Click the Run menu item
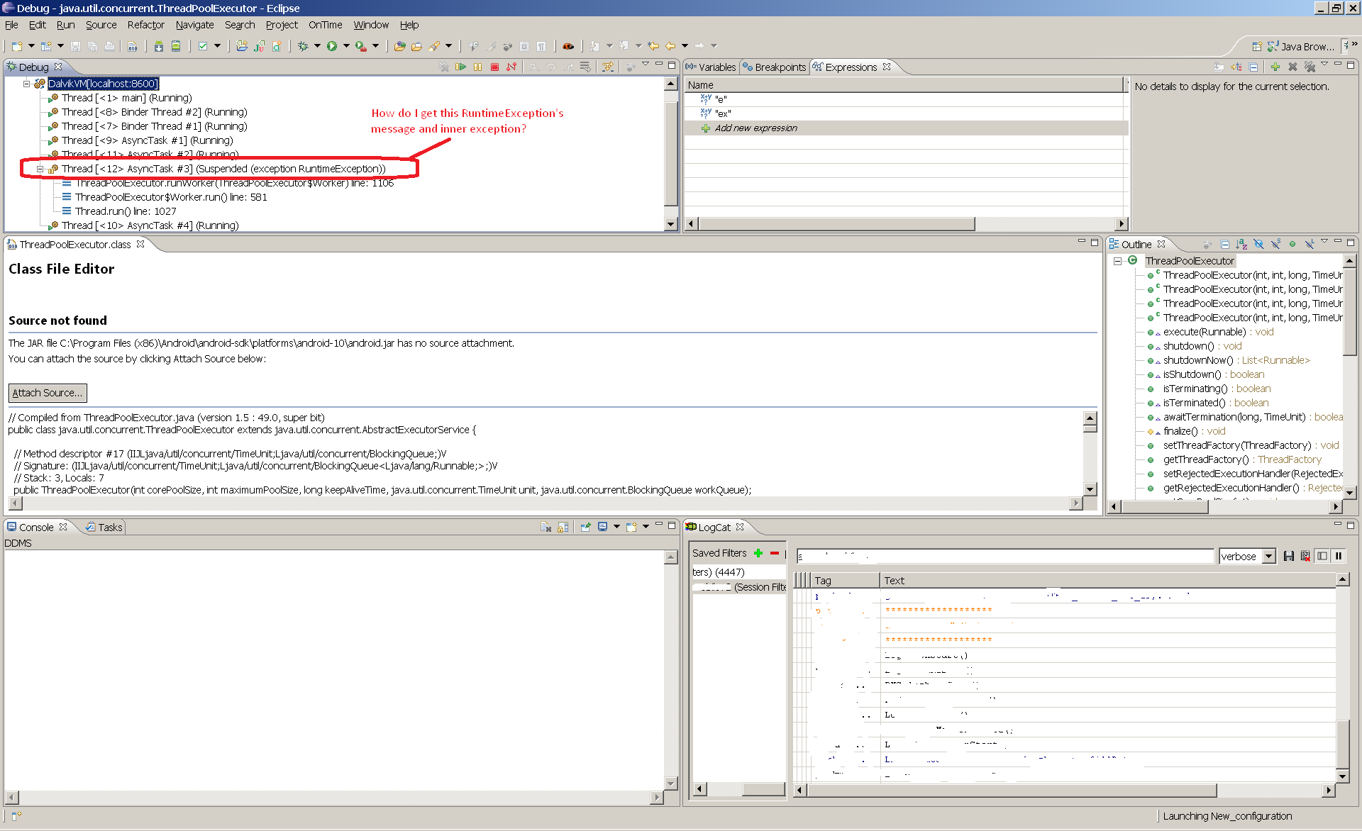The image size is (1362, 831). (x=65, y=24)
